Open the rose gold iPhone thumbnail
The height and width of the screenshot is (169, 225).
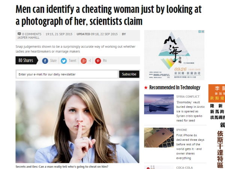pos(159,137)
